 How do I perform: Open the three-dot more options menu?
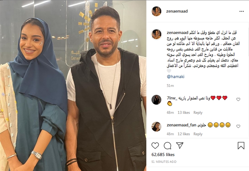[242, 11]
